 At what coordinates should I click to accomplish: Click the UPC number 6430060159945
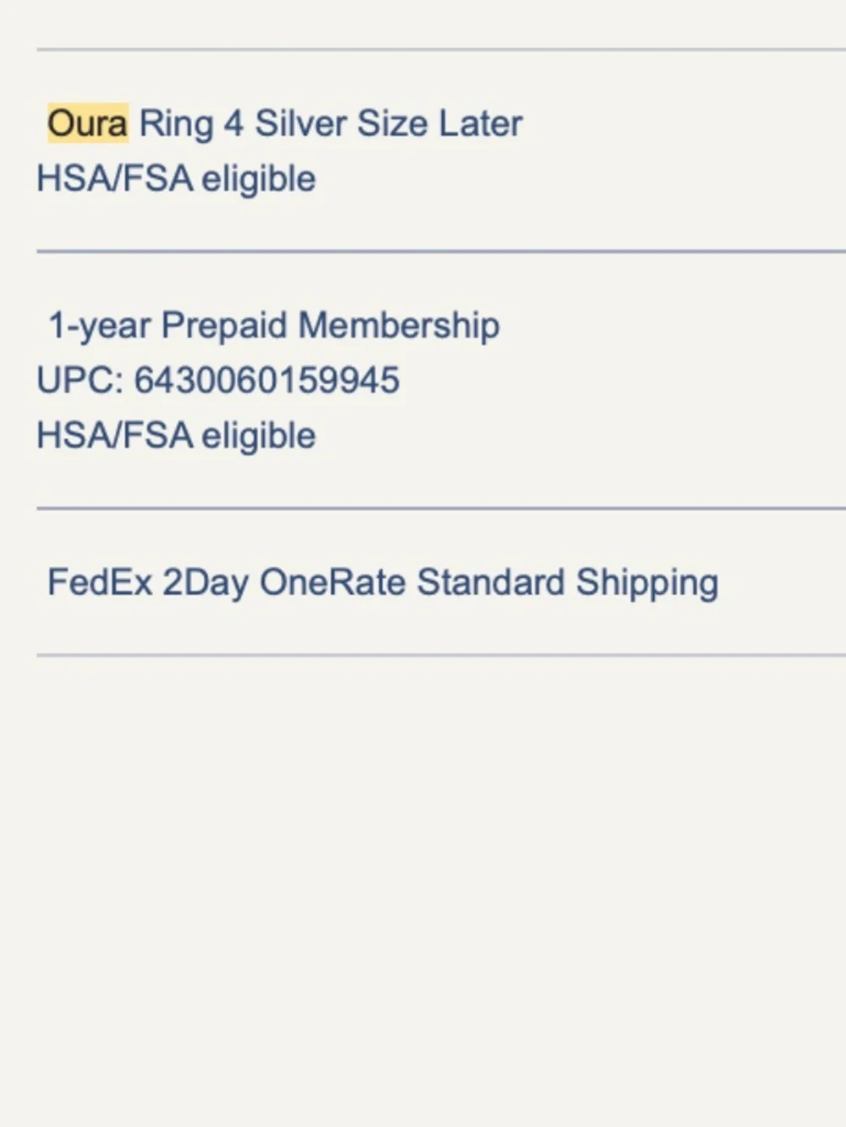tap(266, 380)
